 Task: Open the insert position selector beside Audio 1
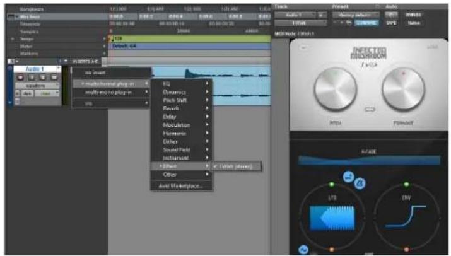tap(322, 15)
